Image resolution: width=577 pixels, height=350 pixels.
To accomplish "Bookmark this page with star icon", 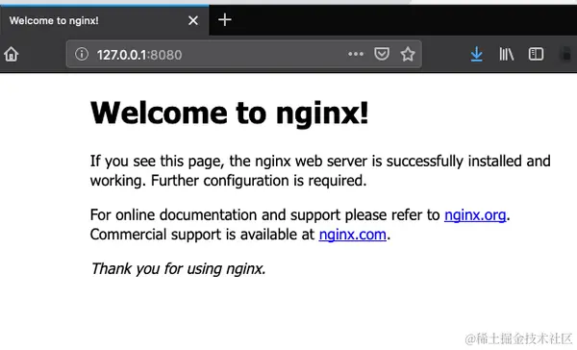I will pos(408,54).
